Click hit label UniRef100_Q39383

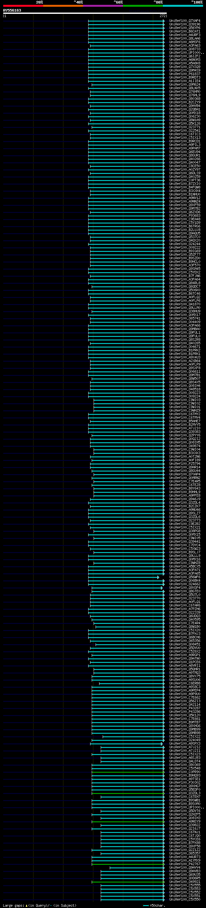click(x=185, y=432)
